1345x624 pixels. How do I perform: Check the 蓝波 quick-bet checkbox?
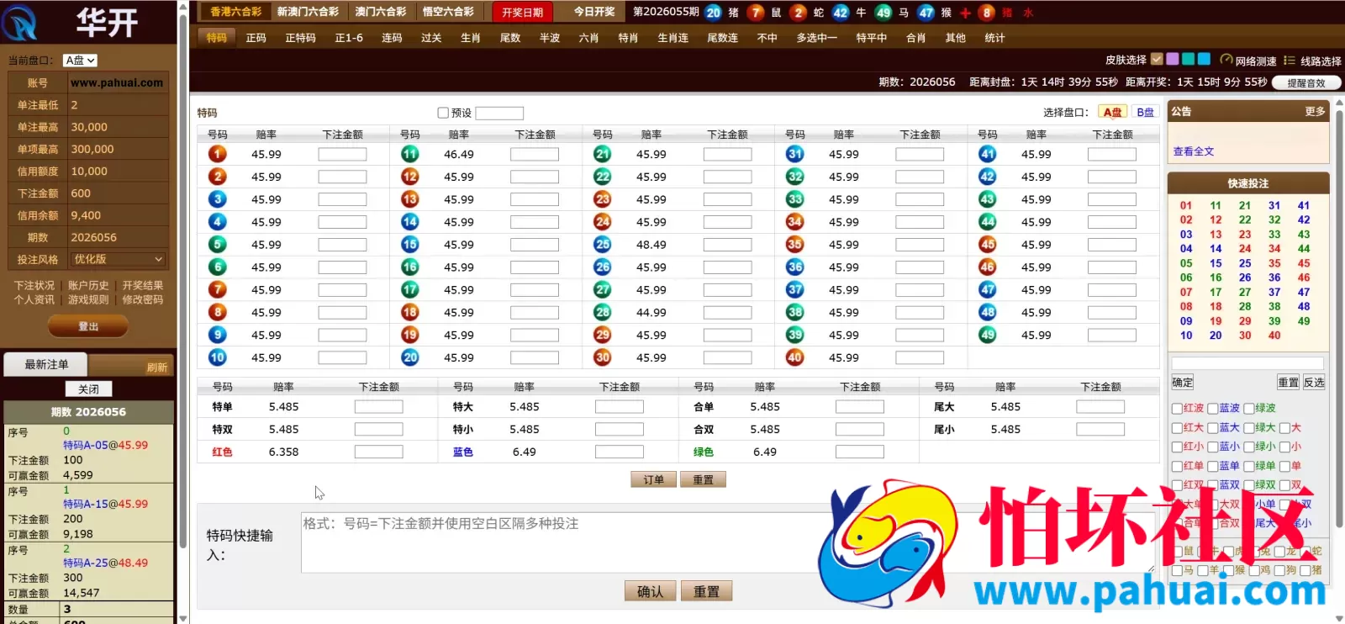[x=1213, y=409]
